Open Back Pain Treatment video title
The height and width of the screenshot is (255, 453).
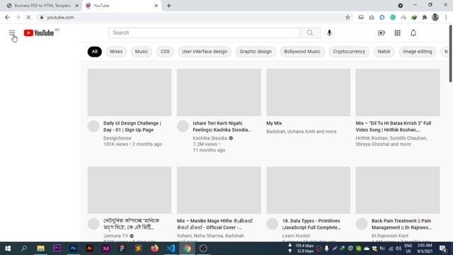click(x=401, y=224)
